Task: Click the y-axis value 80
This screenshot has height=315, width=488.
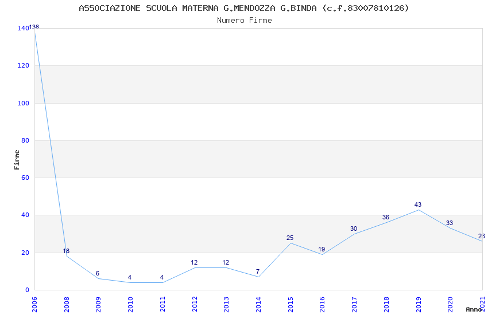Action: pyautogui.click(x=25, y=140)
